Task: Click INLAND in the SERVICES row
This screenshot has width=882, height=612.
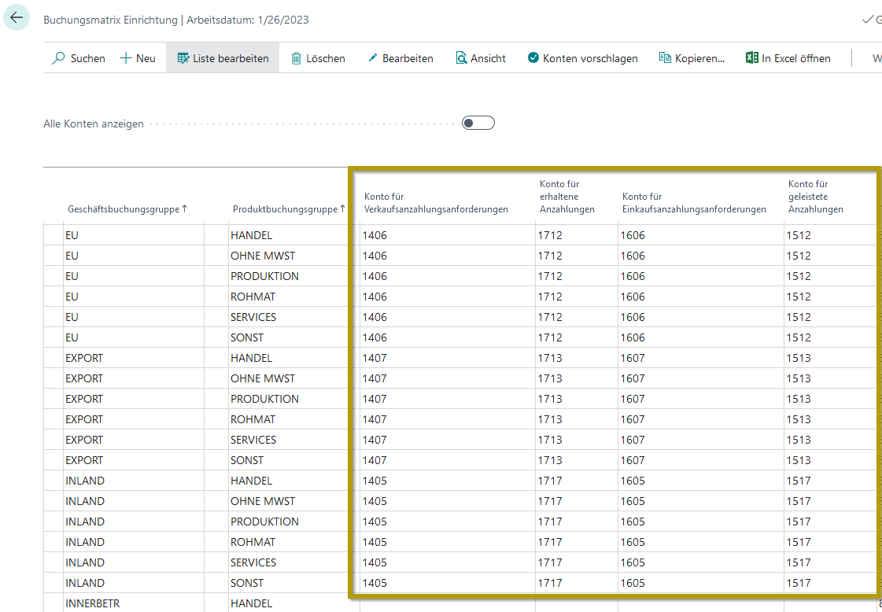Action: pos(85,562)
